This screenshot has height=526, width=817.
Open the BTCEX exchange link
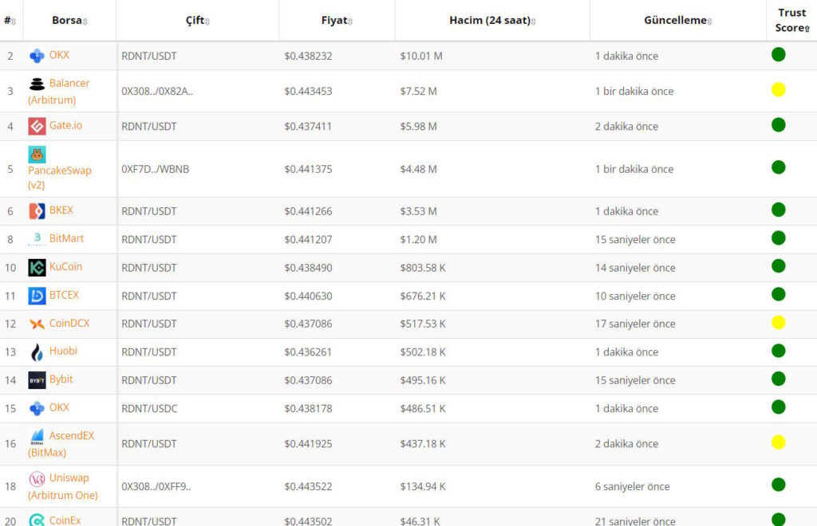tap(64, 294)
